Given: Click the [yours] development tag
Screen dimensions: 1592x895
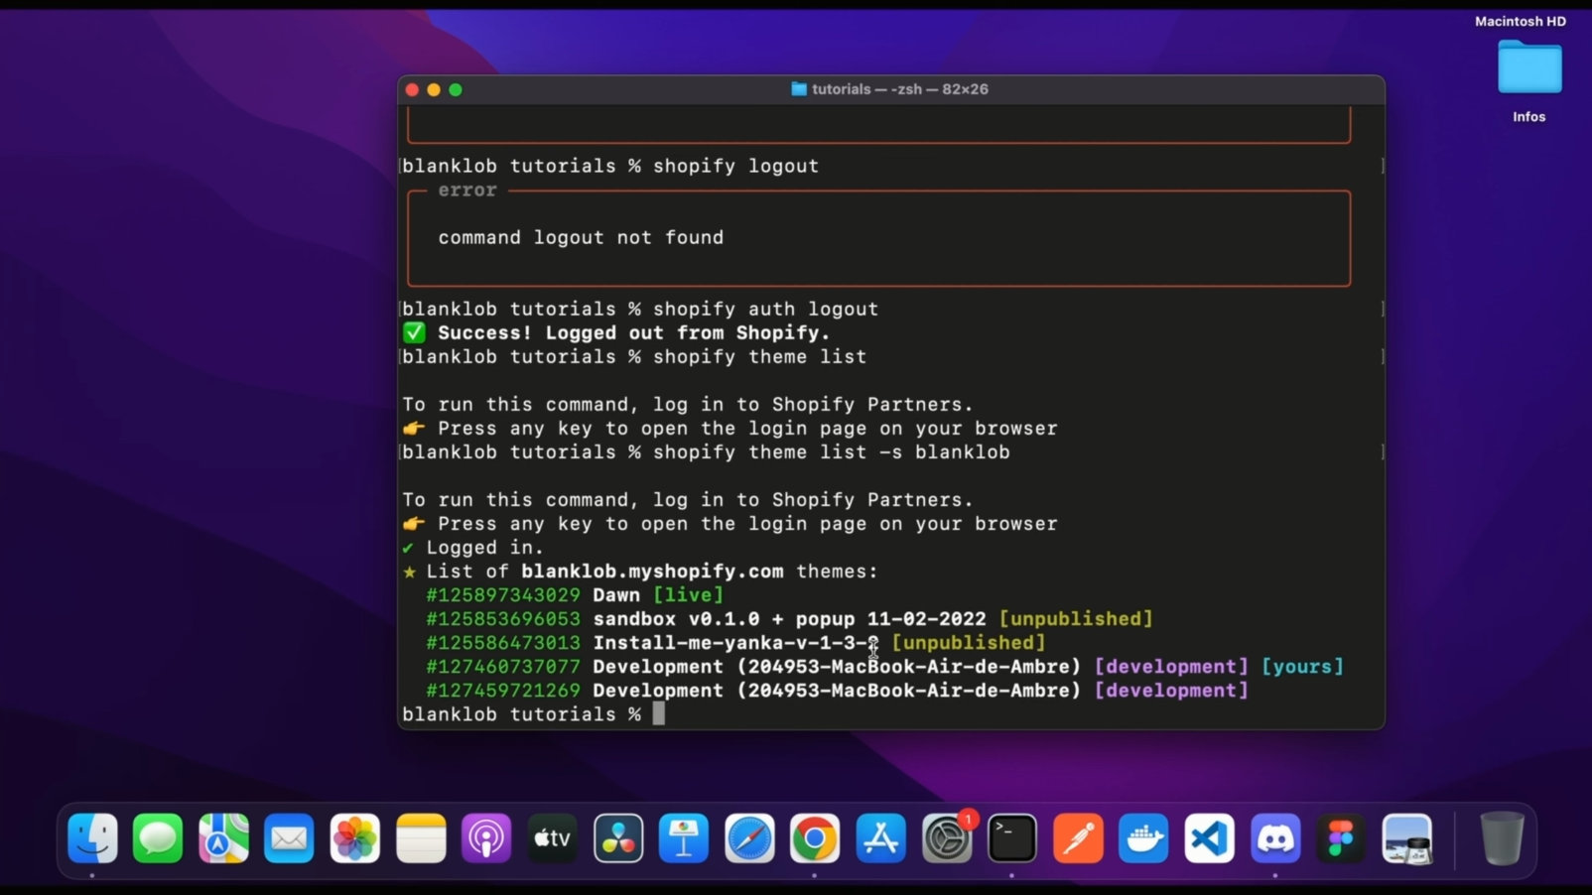Looking at the screenshot, I should [1302, 667].
